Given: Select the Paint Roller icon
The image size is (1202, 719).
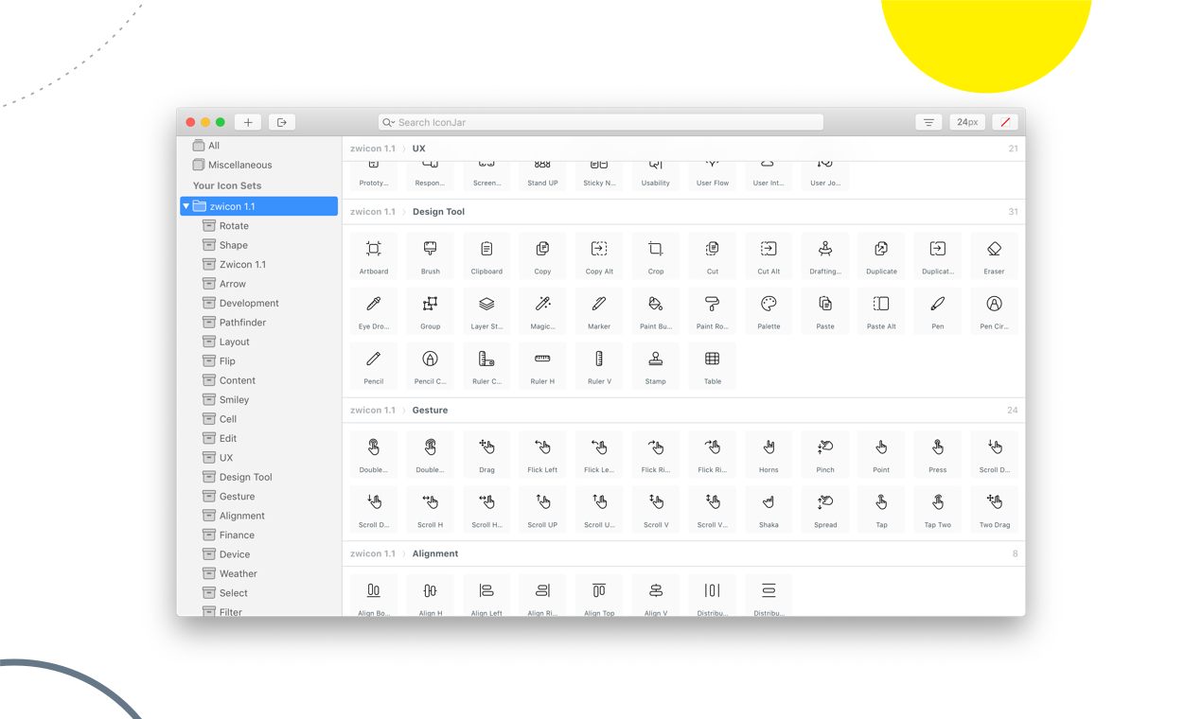Looking at the screenshot, I should (712, 310).
